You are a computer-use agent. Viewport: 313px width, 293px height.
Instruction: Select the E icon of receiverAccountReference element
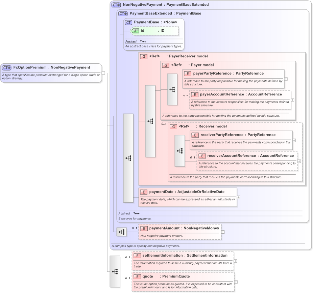tap(202, 156)
